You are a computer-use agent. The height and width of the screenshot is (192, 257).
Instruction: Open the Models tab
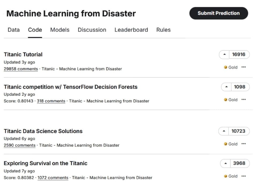tap(60, 30)
